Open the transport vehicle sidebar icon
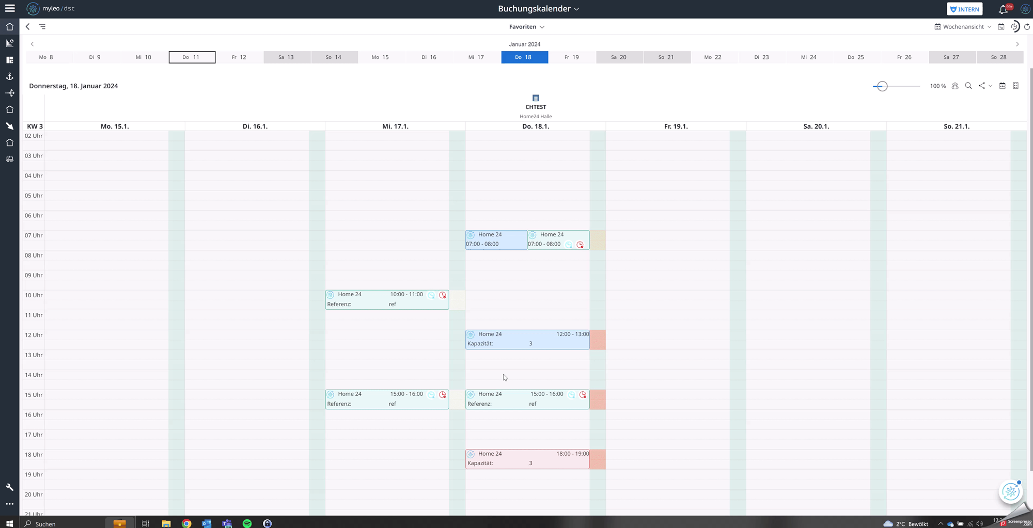The image size is (1033, 528). pos(10,159)
